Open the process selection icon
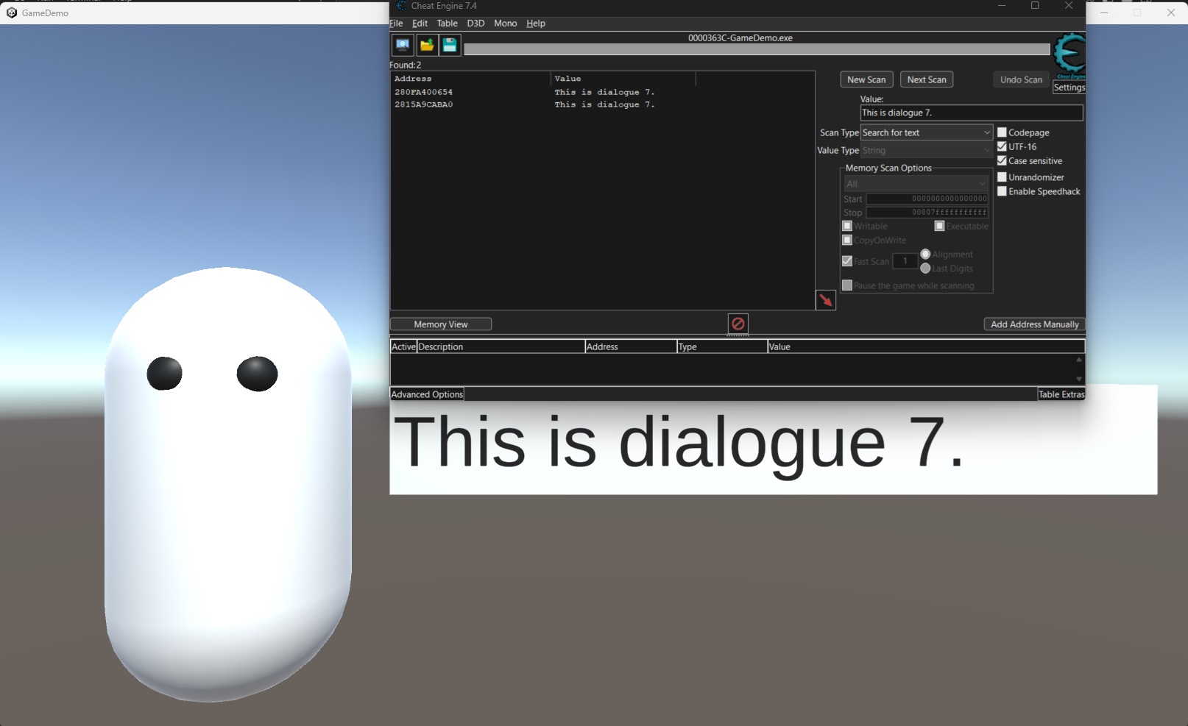The width and height of the screenshot is (1188, 726). click(403, 45)
